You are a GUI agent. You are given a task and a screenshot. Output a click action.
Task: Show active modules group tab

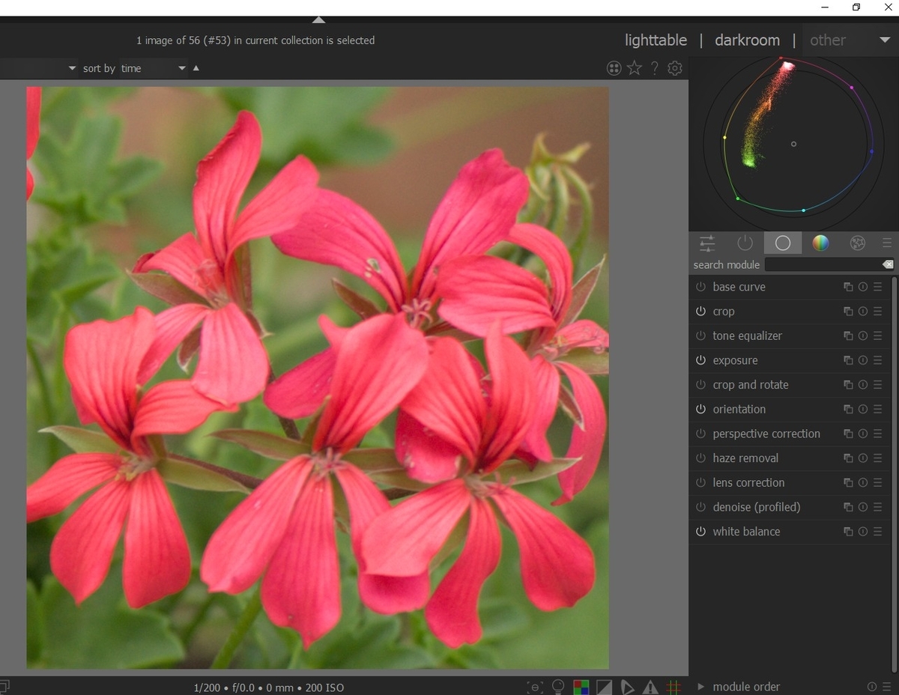point(745,243)
